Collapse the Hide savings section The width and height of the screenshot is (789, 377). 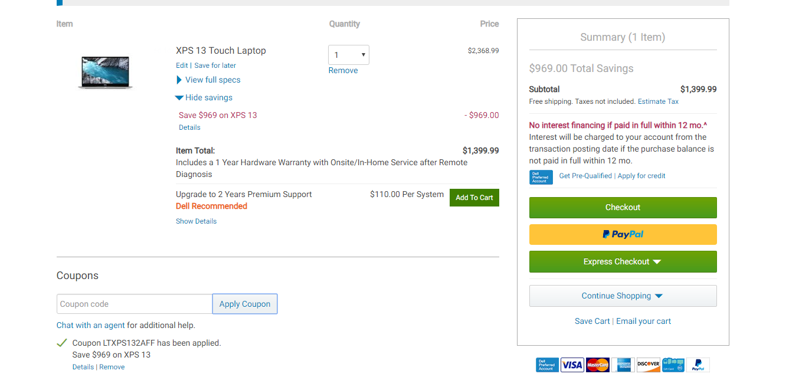pos(204,97)
